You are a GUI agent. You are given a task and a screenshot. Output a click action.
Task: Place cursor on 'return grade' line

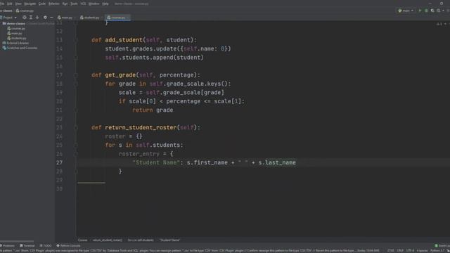click(153, 110)
